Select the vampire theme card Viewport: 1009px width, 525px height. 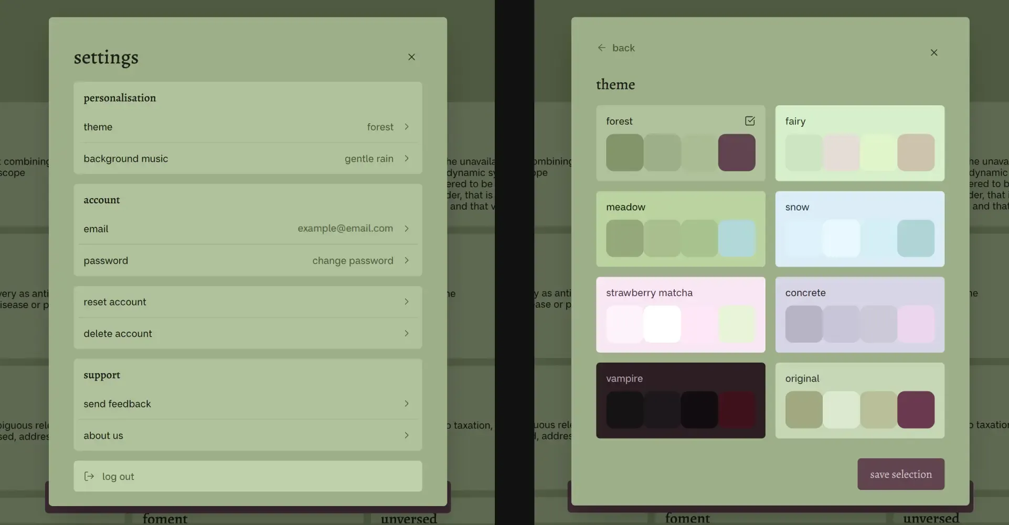pyautogui.click(x=681, y=400)
